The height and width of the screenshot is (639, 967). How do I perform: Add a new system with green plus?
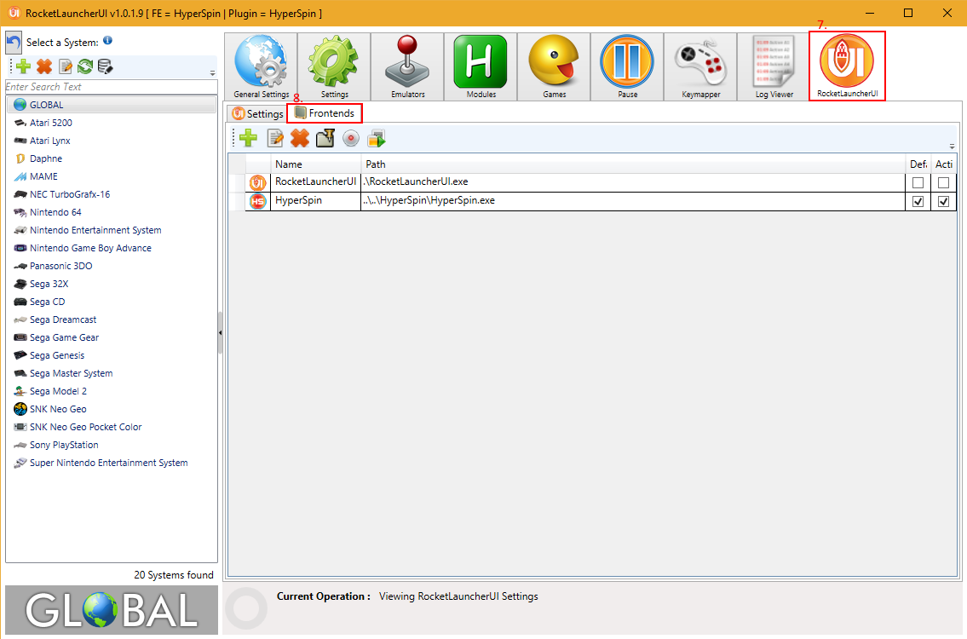click(x=24, y=66)
